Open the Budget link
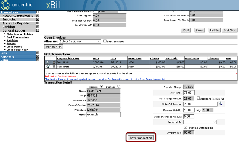239x142 pixels. [x=11, y=43]
